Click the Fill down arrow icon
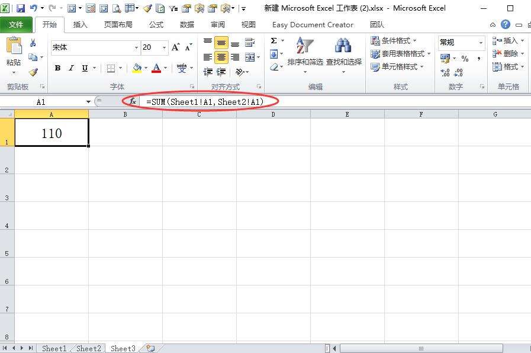 pos(274,54)
